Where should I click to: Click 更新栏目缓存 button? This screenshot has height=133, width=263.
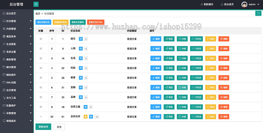(x=78, y=22)
